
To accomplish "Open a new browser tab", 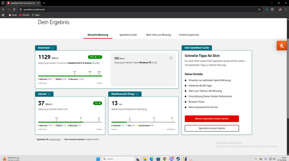I will [x=44, y=3].
